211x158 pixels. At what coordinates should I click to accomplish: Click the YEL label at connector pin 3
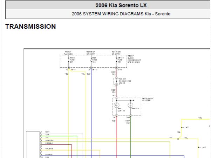47,138
